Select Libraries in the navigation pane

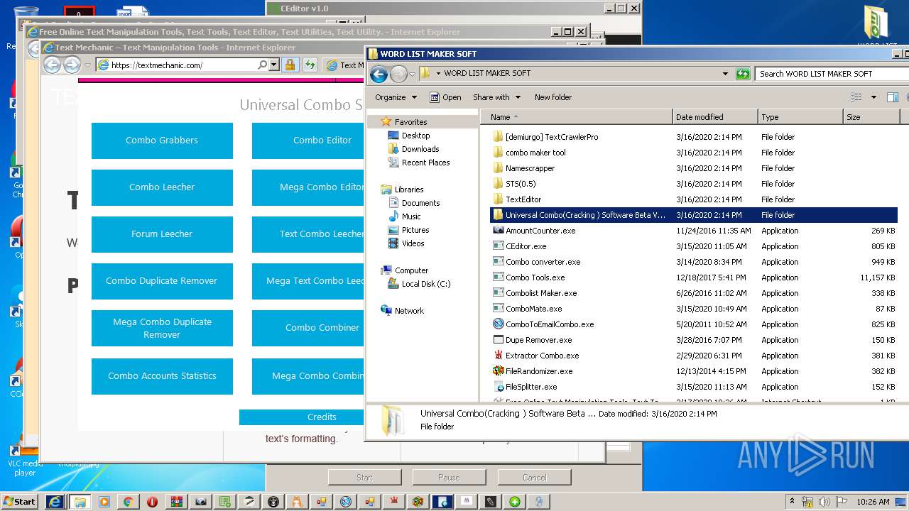(x=409, y=189)
